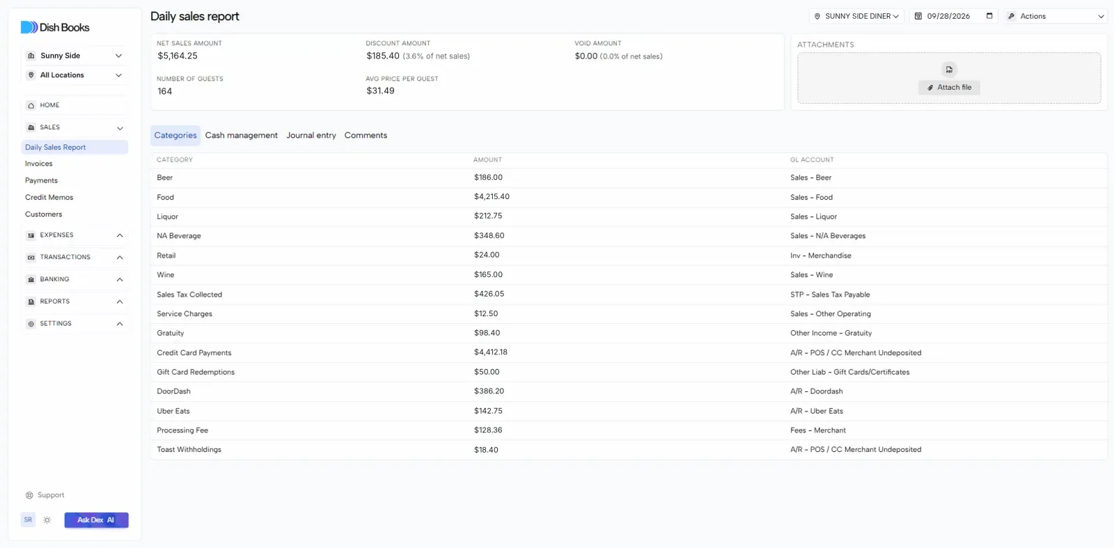Click the 09/28/2026 date field

coord(954,16)
